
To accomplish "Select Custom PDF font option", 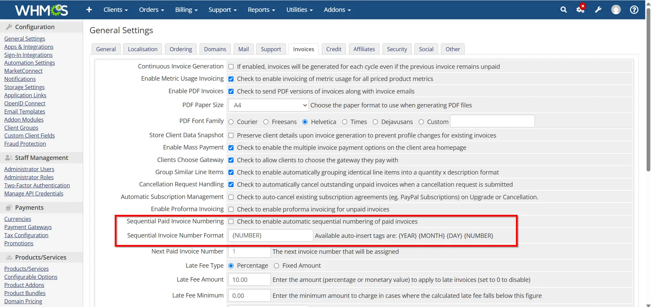I will (x=421, y=122).
